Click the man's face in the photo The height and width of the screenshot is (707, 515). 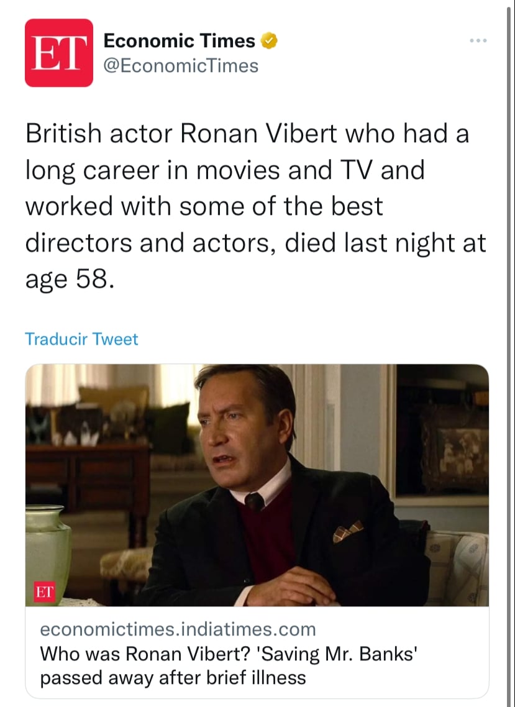(239, 440)
